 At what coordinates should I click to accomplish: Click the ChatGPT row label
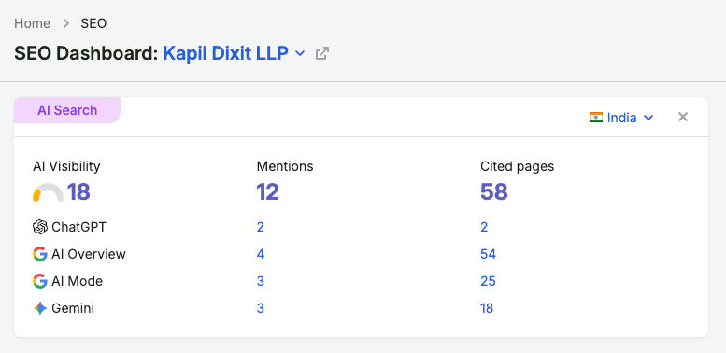[79, 227]
